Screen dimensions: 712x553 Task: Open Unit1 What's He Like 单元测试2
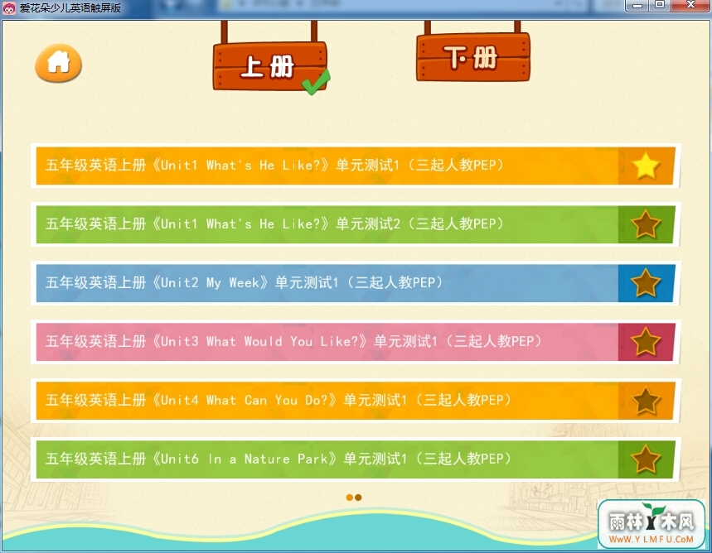(355, 224)
